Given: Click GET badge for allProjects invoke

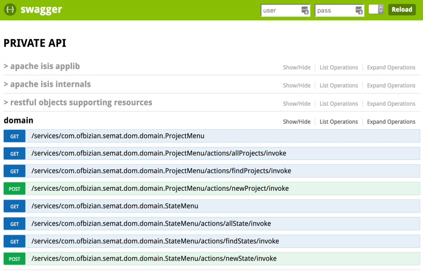Looking at the screenshot, I should coord(14,154).
